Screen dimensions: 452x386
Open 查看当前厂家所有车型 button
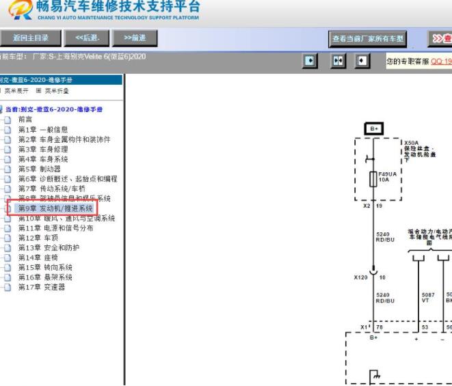[367, 39]
